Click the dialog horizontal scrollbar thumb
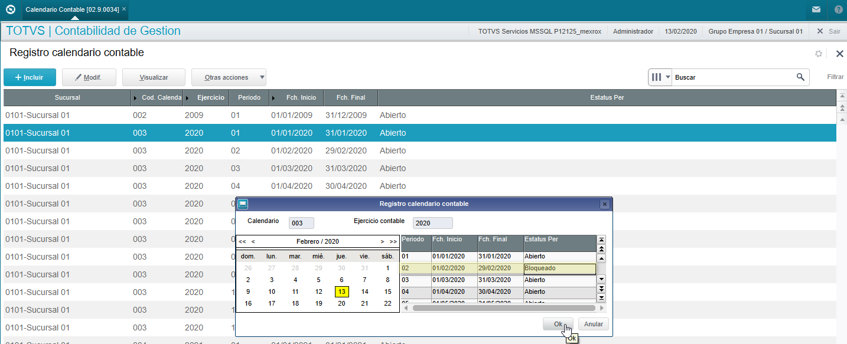This screenshot has width=847, height=344. 504,308
